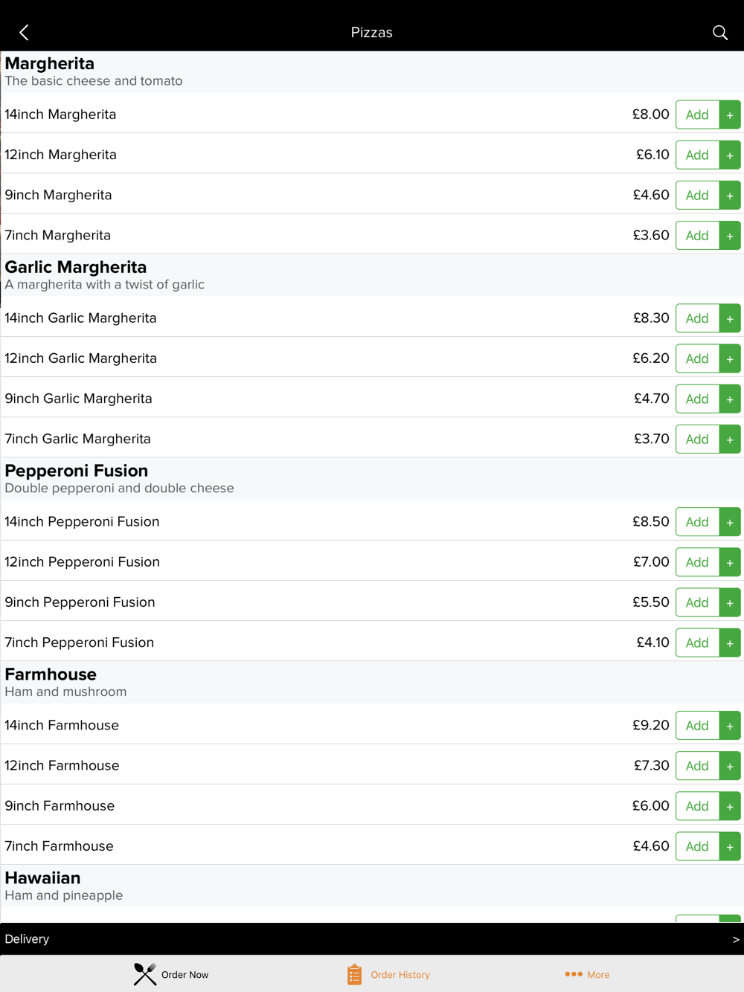The image size is (744, 992).
Task: Add 9inch Margherita to the order
Action: click(697, 195)
